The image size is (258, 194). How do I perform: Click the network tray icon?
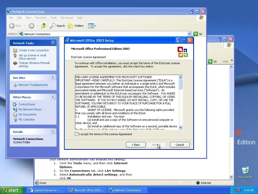point(235,190)
